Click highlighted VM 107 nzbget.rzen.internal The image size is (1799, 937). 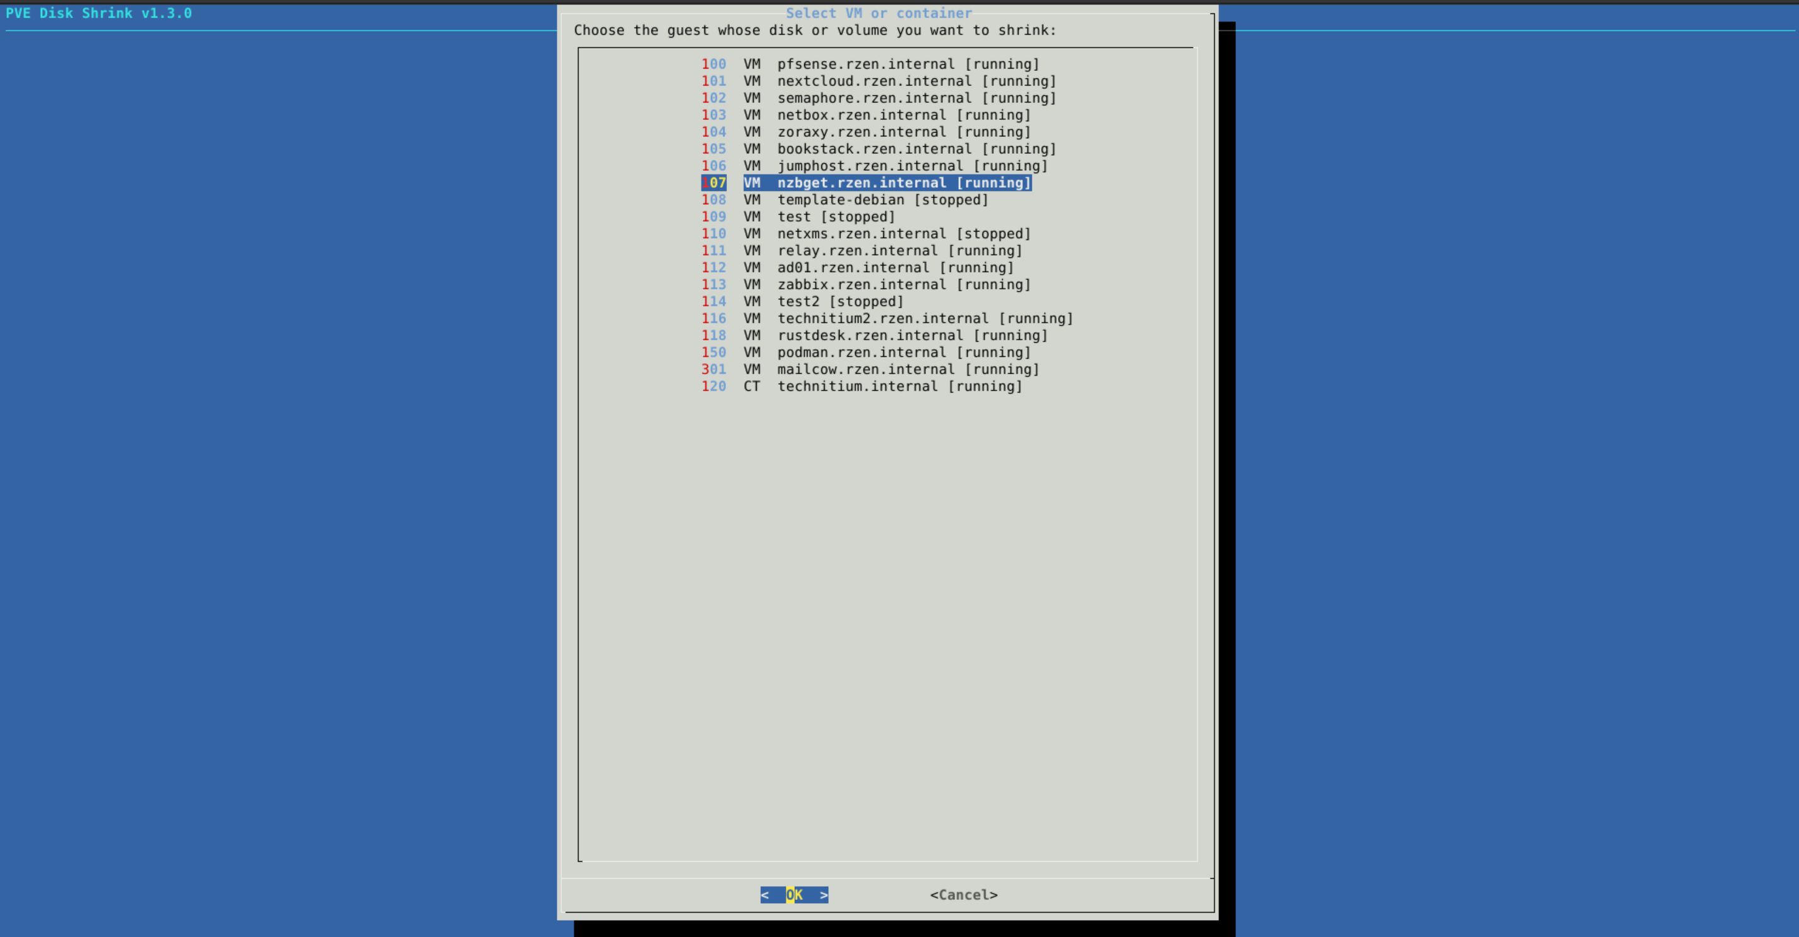tap(866, 183)
